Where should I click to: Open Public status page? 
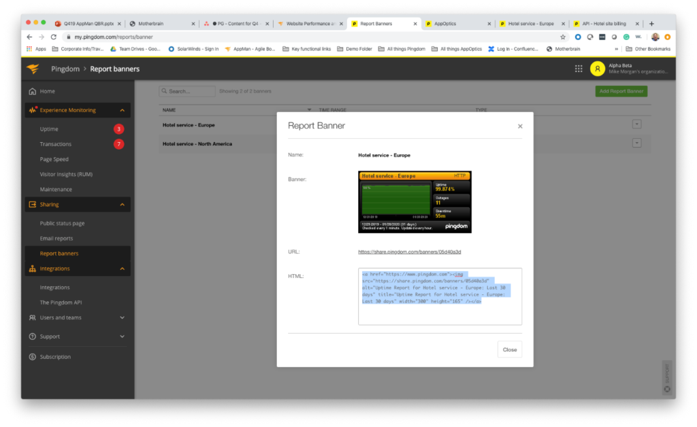(62, 223)
